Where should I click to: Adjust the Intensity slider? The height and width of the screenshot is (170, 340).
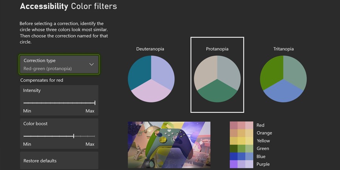tap(59, 103)
